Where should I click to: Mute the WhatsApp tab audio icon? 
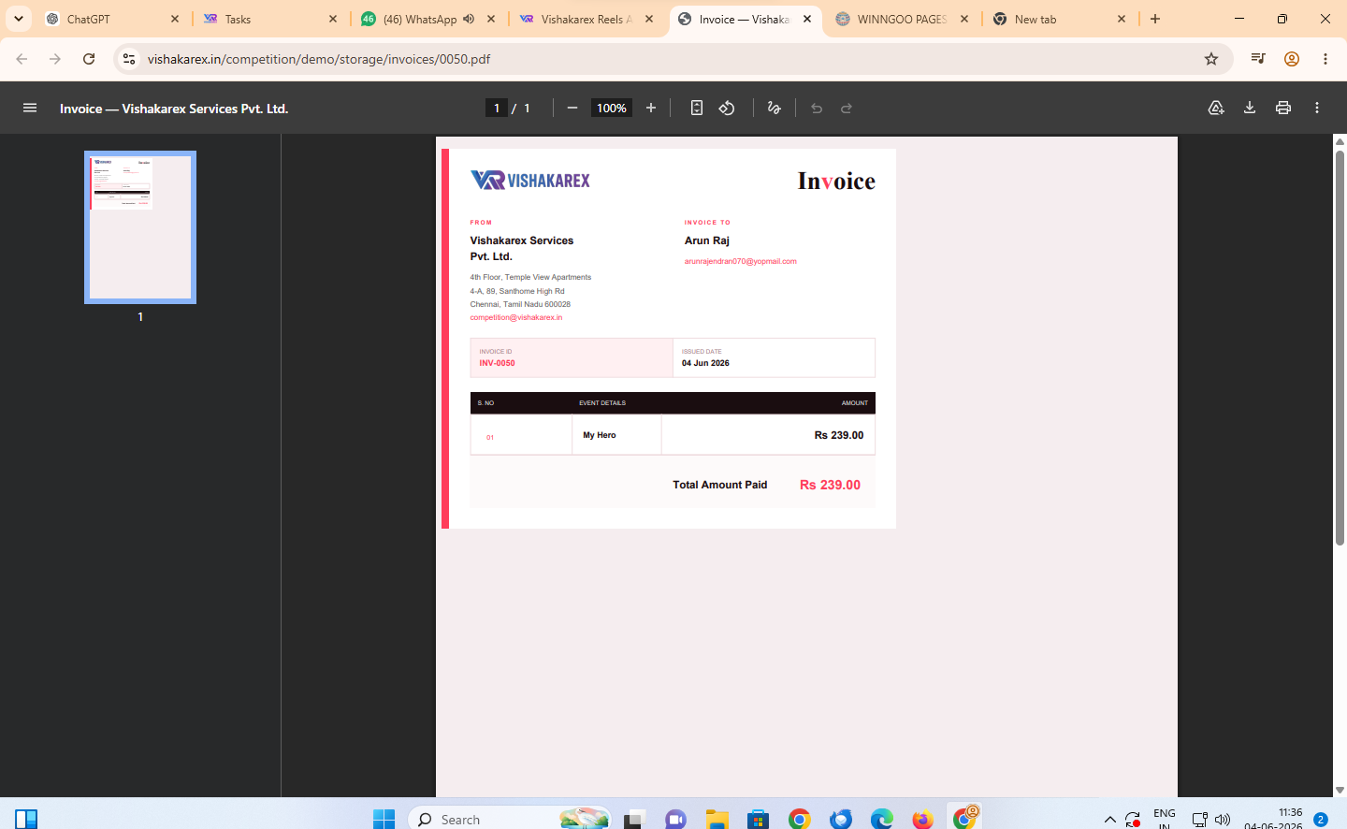[469, 19]
